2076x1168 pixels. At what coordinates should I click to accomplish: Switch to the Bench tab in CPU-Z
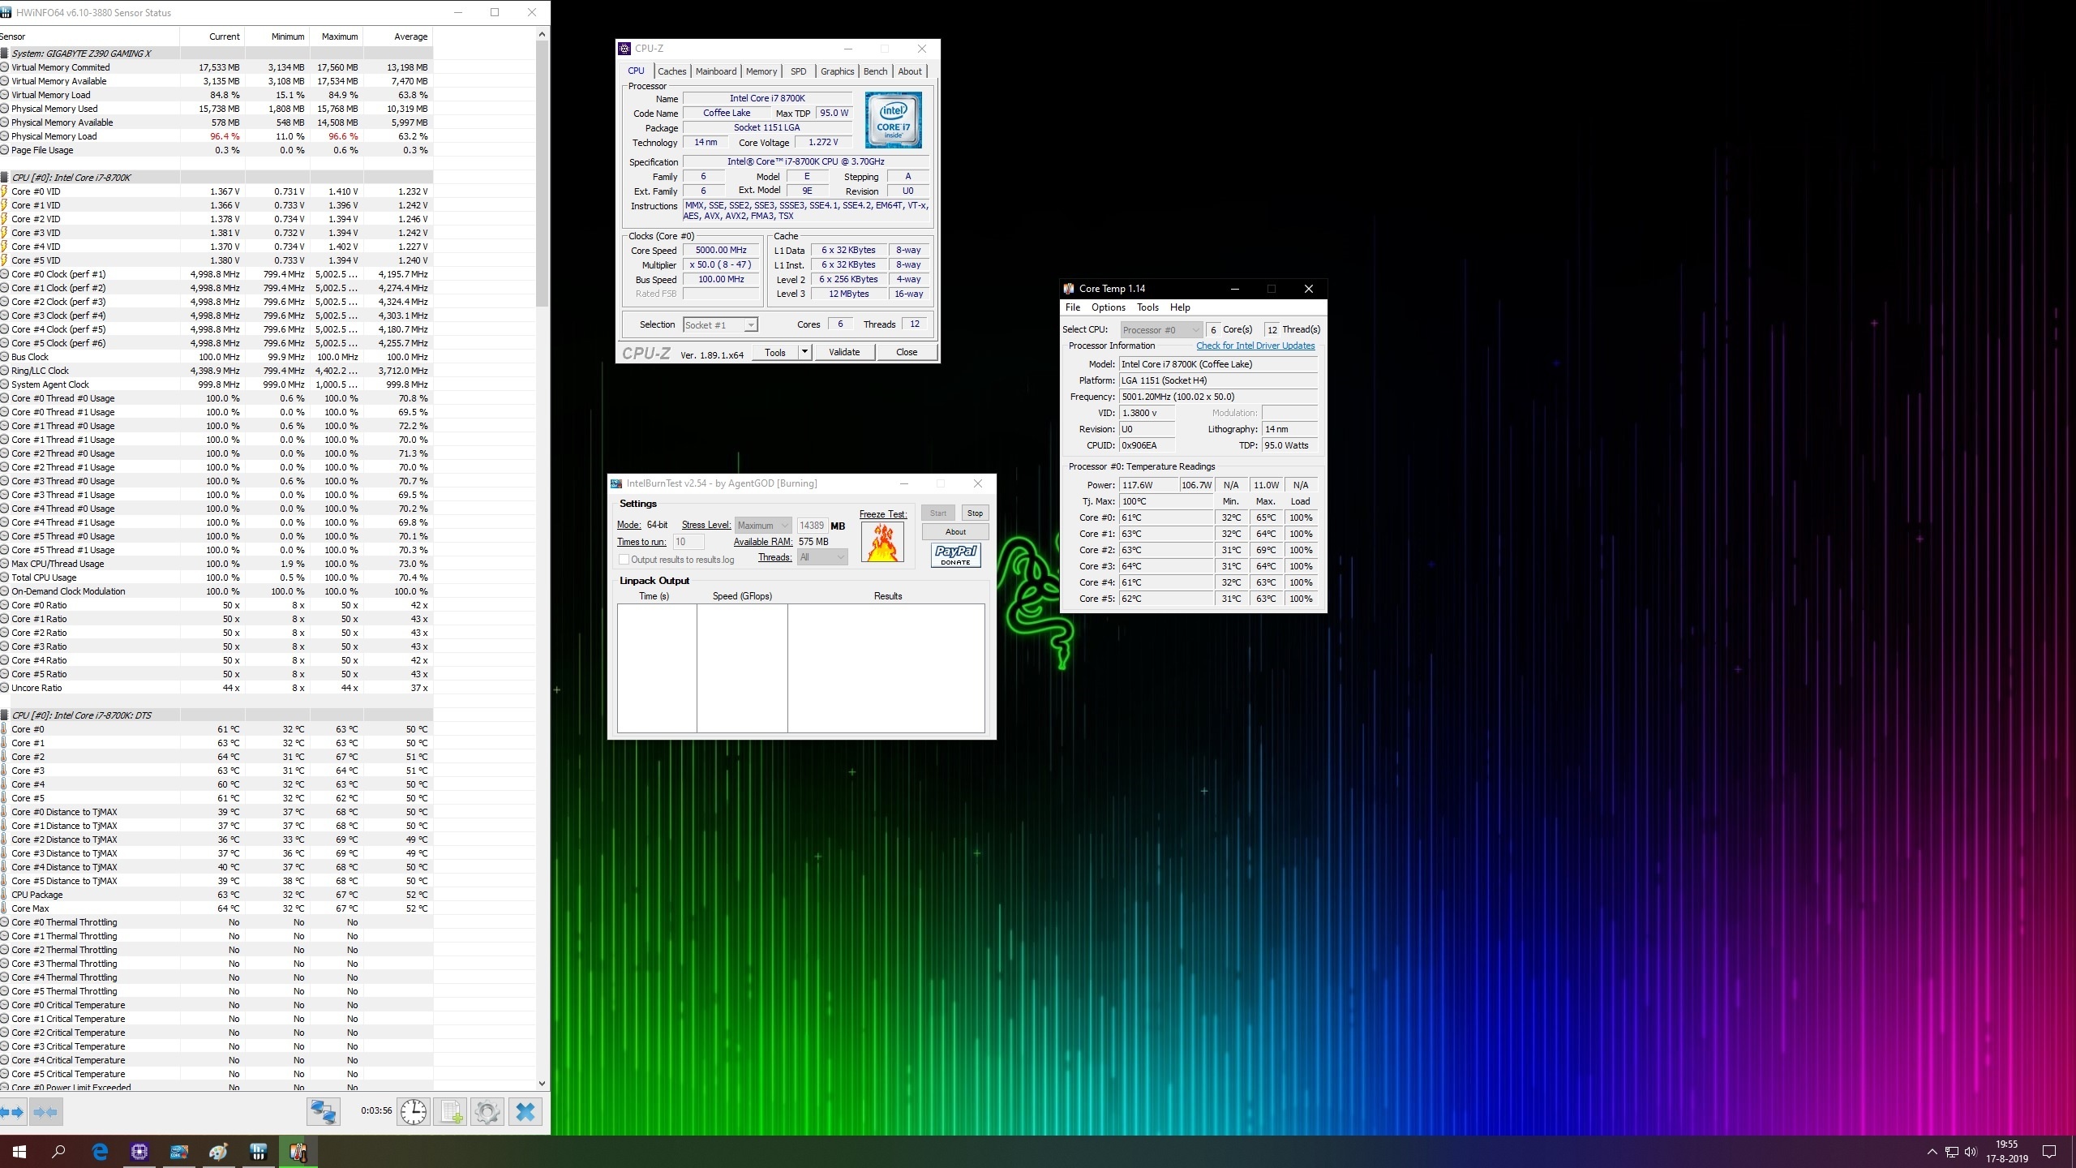(x=875, y=71)
